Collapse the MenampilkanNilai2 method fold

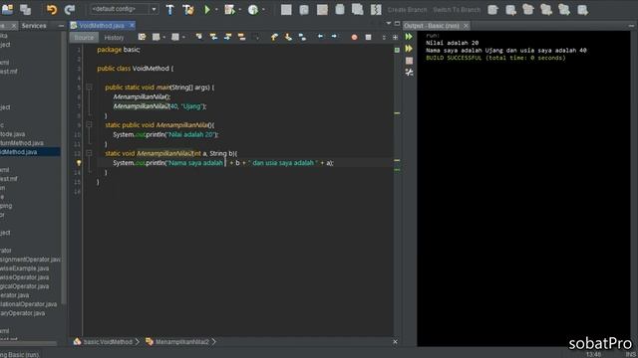[x=89, y=153]
